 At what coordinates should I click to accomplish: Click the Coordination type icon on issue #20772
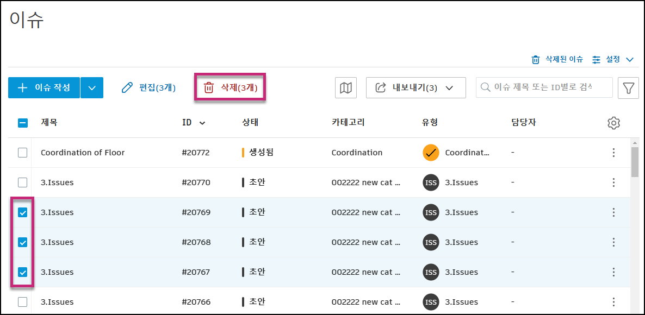(430, 153)
